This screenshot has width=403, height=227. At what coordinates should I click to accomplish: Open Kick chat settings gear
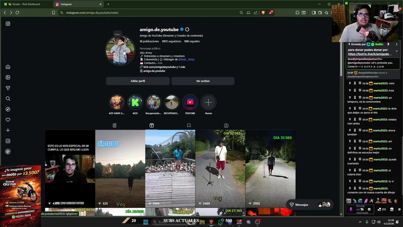[x=399, y=209]
